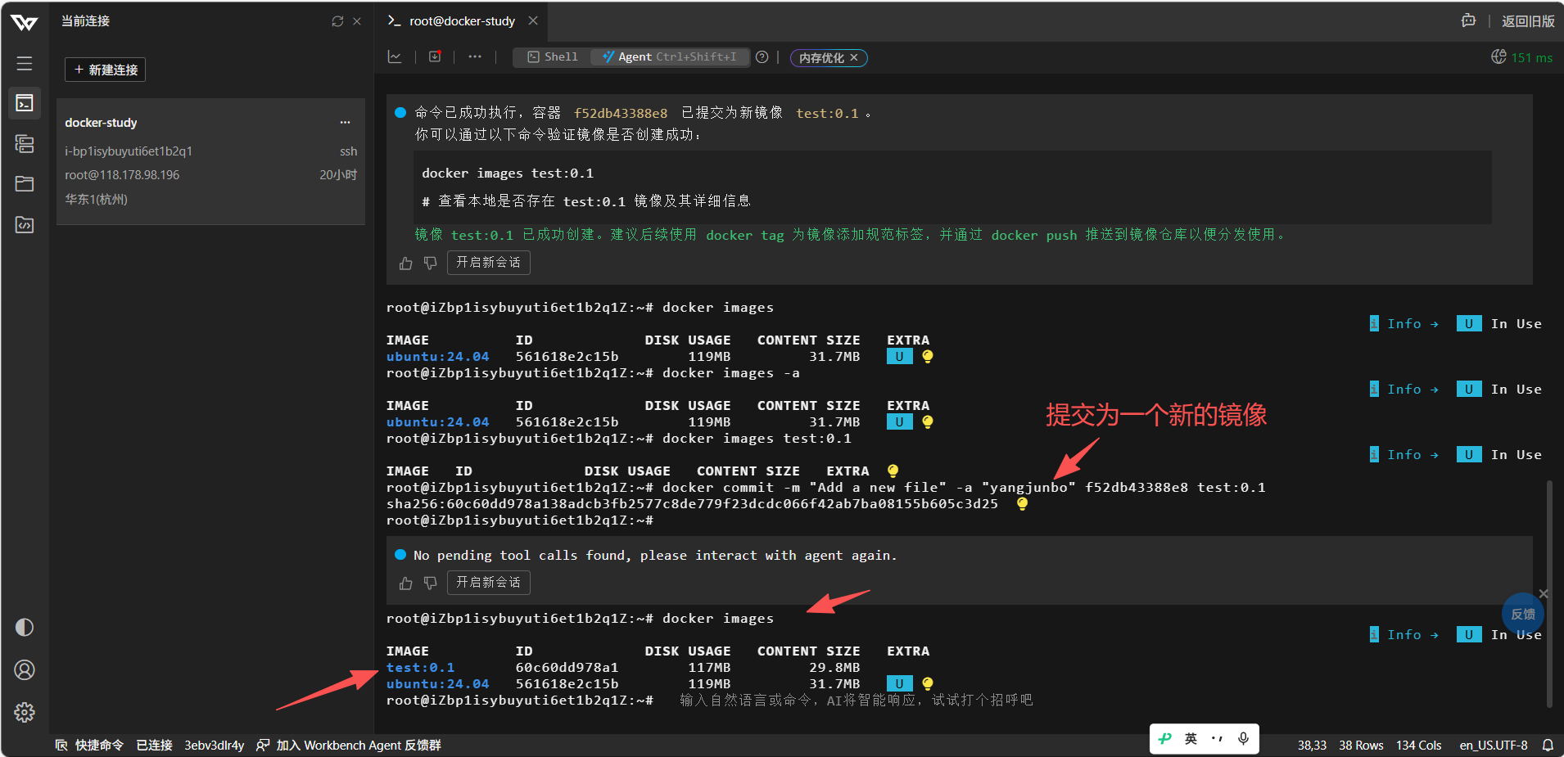
Task: Click the lightbulb in the docker images -a output
Action: (928, 422)
